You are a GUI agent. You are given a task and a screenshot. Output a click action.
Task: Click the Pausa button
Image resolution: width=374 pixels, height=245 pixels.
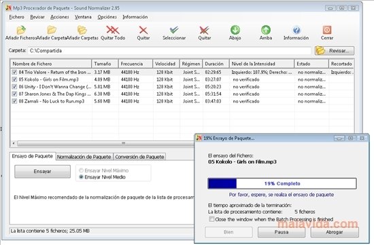(x=282, y=232)
